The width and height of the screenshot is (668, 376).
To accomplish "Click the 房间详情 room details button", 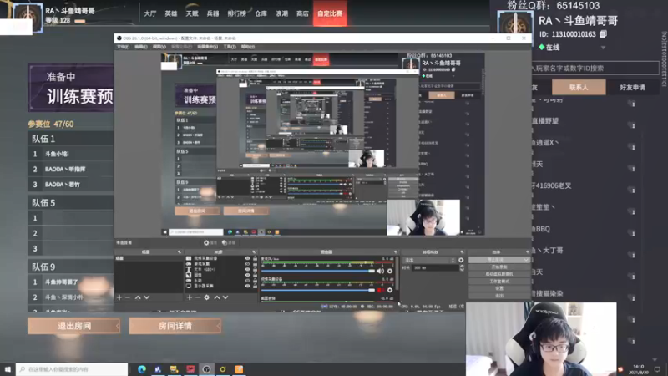I will tap(175, 326).
